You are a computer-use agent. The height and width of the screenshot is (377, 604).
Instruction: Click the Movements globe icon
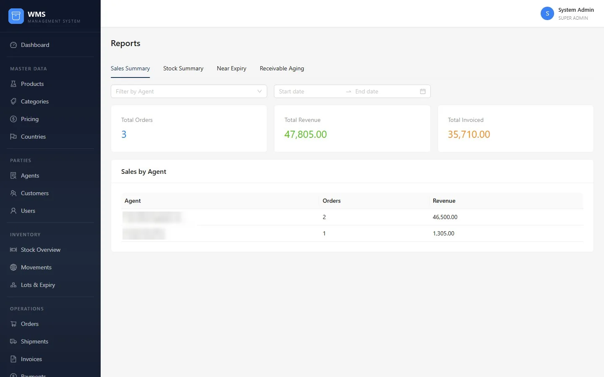13,267
